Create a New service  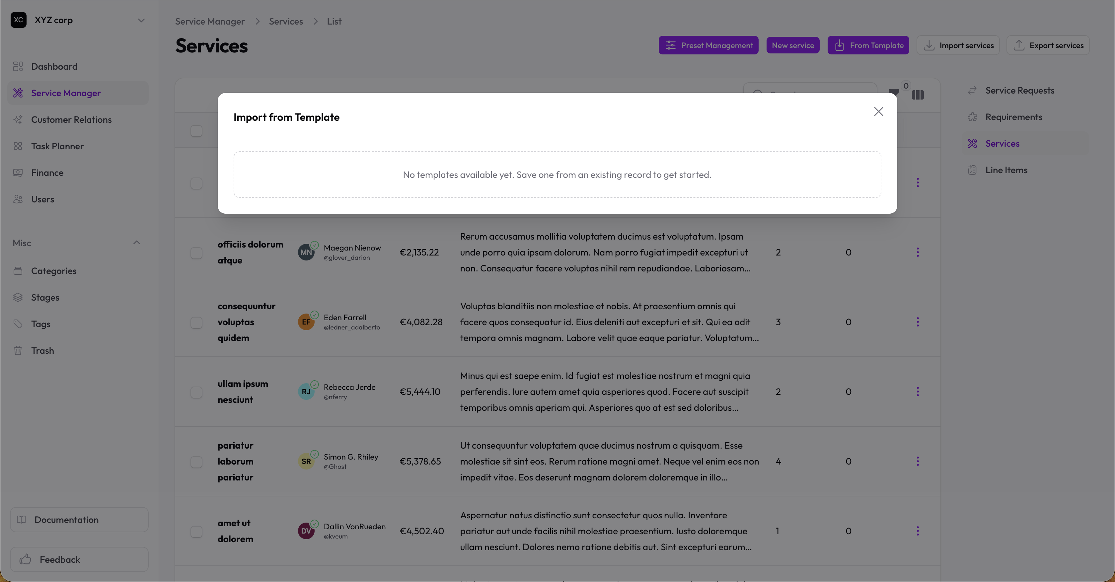coord(793,45)
